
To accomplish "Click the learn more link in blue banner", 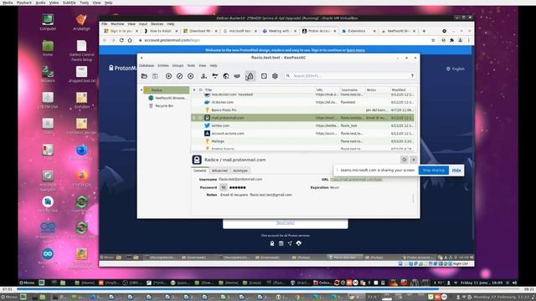I will (356, 50).
